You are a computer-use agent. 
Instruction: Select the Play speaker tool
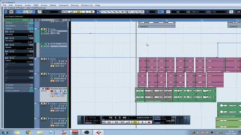(x=138, y=12)
